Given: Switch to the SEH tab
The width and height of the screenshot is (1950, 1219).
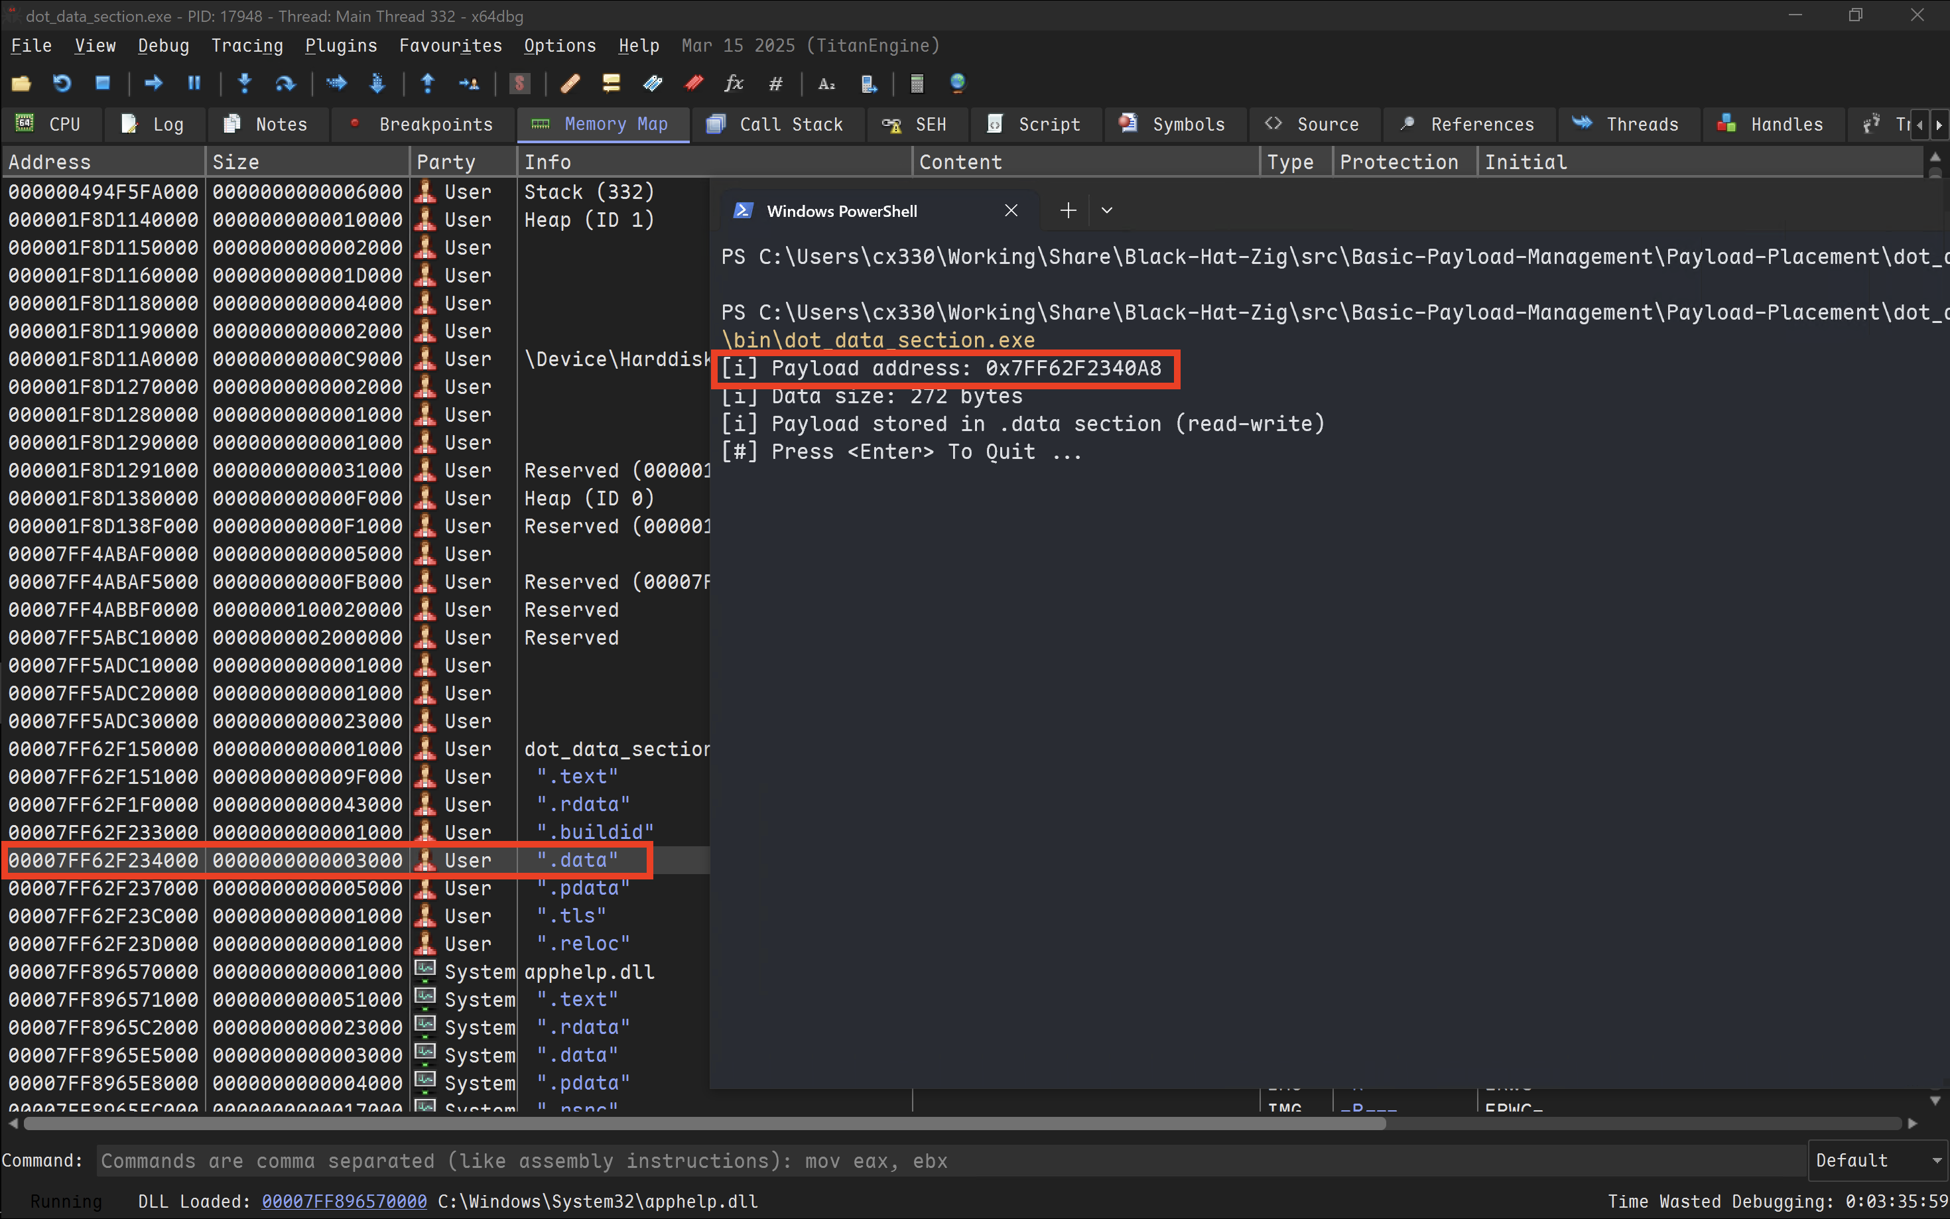Looking at the screenshot, I should (916, 124).
